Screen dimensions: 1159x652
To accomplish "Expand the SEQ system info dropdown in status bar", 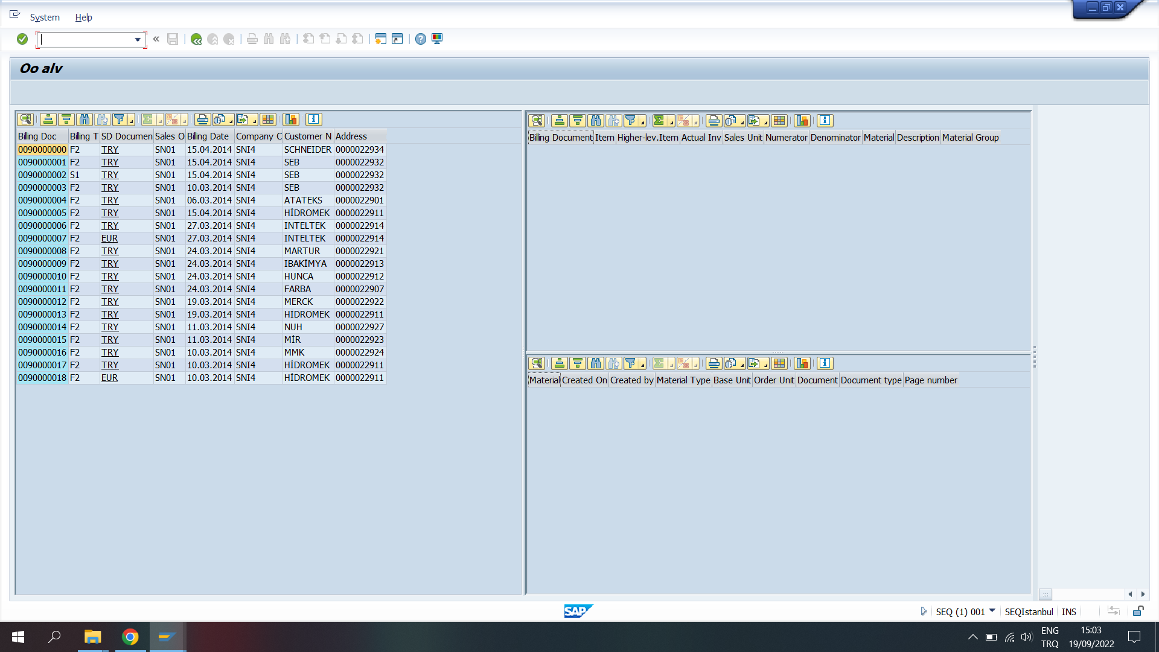I will (x=992, y=611).
